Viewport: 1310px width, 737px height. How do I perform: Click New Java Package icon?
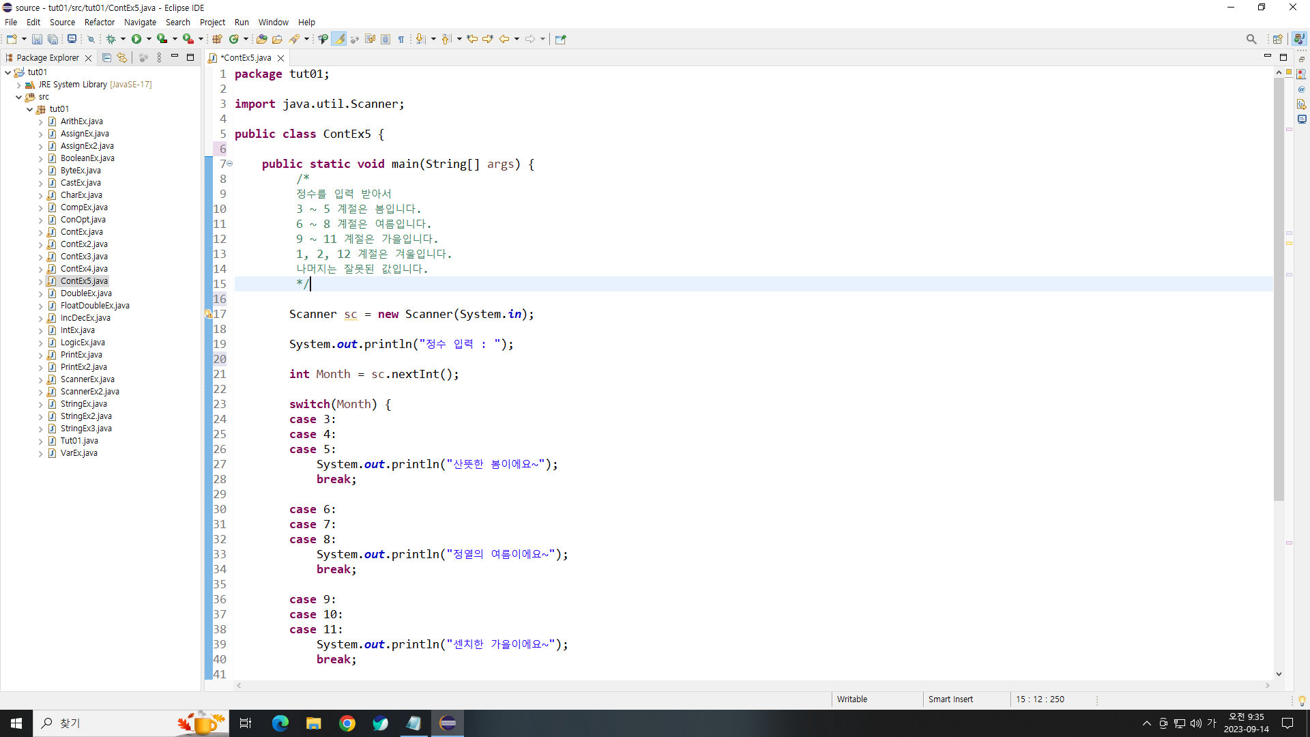(217, 39)
